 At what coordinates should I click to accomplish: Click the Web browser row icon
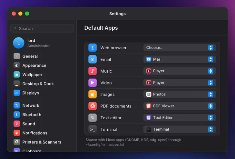coord(92,48)
